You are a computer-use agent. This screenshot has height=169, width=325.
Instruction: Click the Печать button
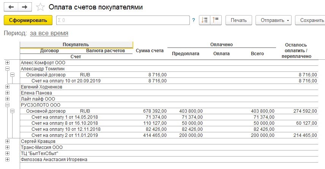click(x=239, y=20)
